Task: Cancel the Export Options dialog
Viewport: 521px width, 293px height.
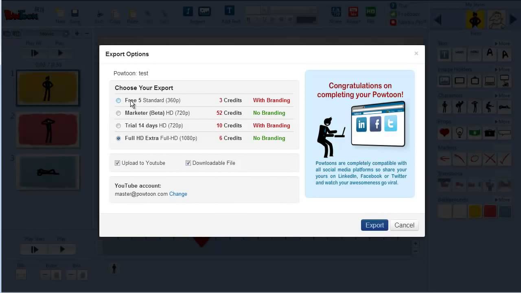Action: click(x=404, y=225)
